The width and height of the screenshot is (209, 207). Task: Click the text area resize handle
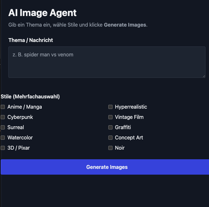pyautogui.click(x=204, y=76)
